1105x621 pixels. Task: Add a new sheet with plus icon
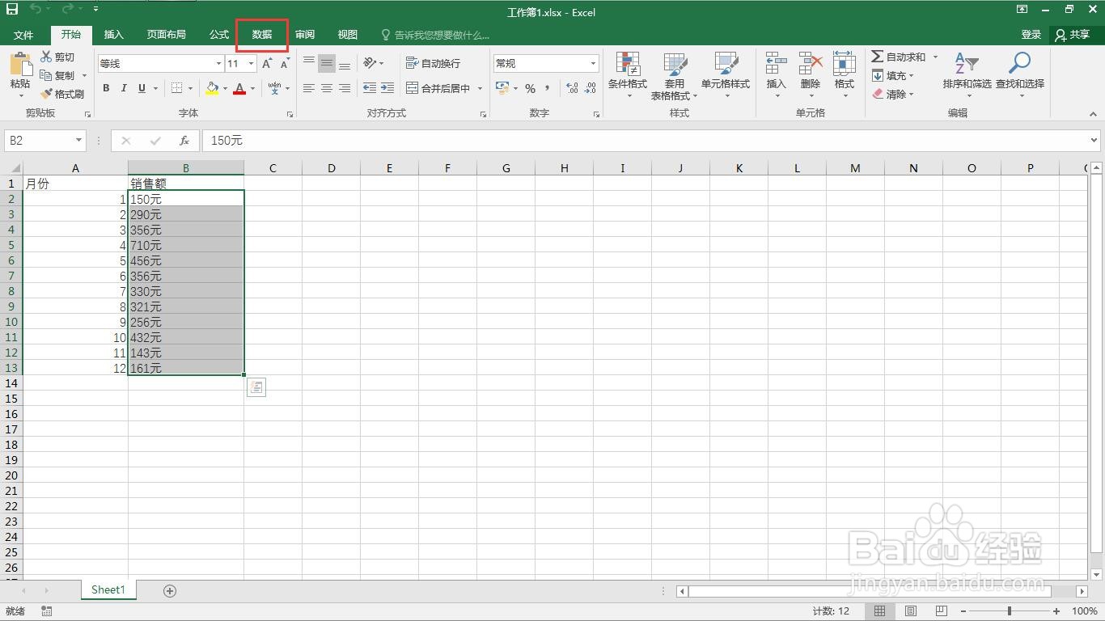[x=170, y=591]
